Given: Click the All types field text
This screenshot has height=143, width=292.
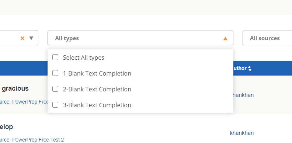Looking at the screenshot, I should [x=67, y=38].
